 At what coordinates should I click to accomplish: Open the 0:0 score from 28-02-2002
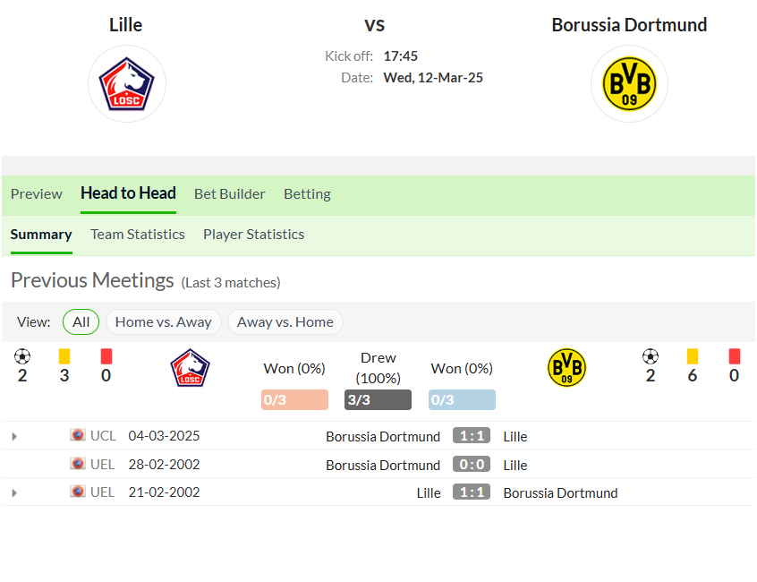[x=472, y=464]
